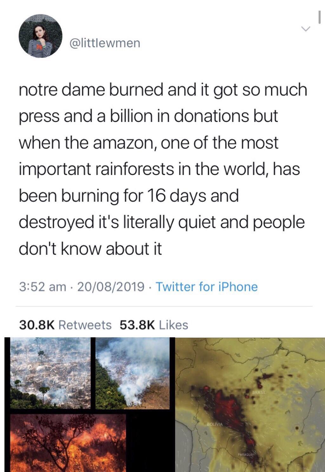
Task: Open the Twitter for iPhone link
Action: [x=207, y=287]
